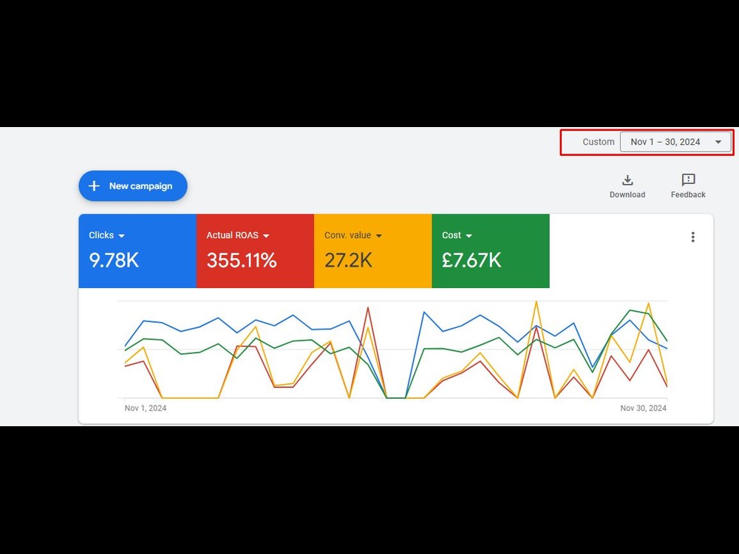Select the £7.67K cost value

pos(471,260)
